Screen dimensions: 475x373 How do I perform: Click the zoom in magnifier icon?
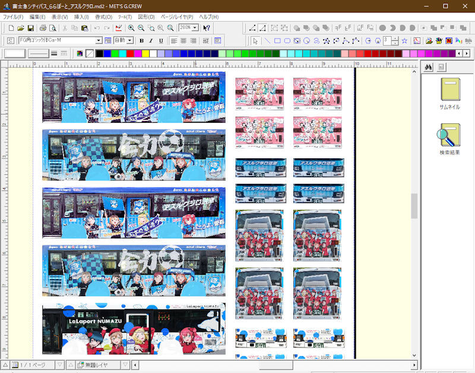131,28
